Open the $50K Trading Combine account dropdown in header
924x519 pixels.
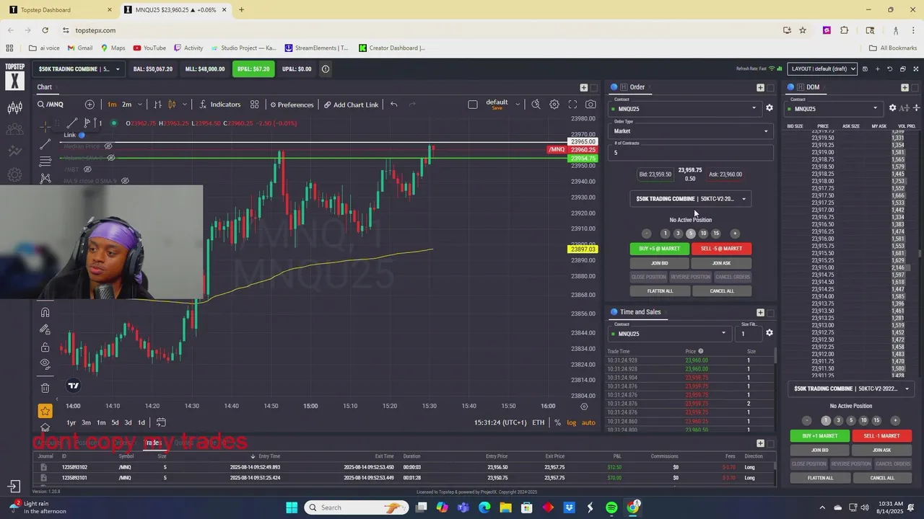pyautogui.click(x=79, y=69)
